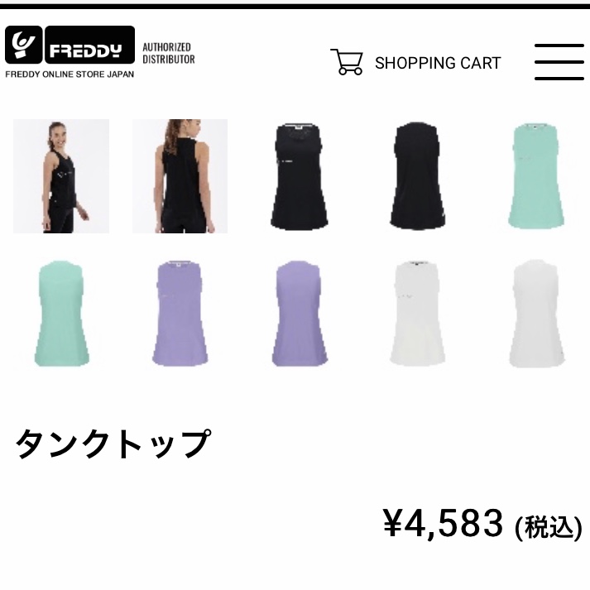Select white tank top front thumbnail

pos(417,313)
